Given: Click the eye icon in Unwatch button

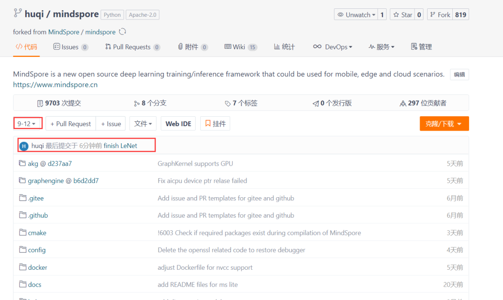Looking at the screenshot, I should (x=340, y=15).
